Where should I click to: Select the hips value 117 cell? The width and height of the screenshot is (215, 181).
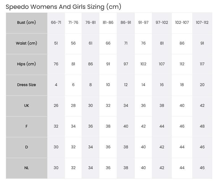[202, 64]
